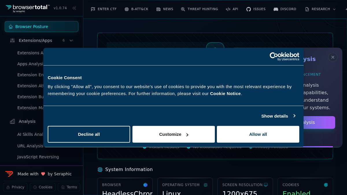Click the Privacy footer button
The height and width of the screenshot is (195, 347).
click(15, 187)
